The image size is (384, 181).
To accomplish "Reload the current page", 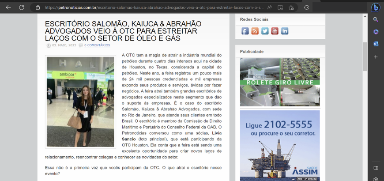I will point(22,8).
